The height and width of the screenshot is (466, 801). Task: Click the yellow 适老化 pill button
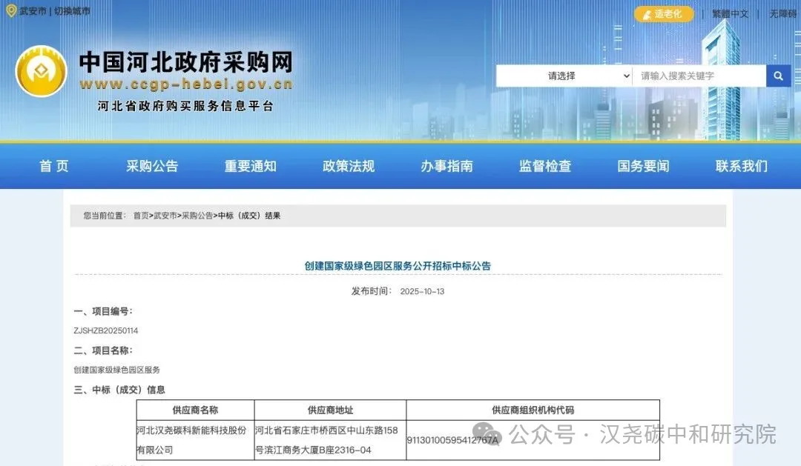[664, 14]
